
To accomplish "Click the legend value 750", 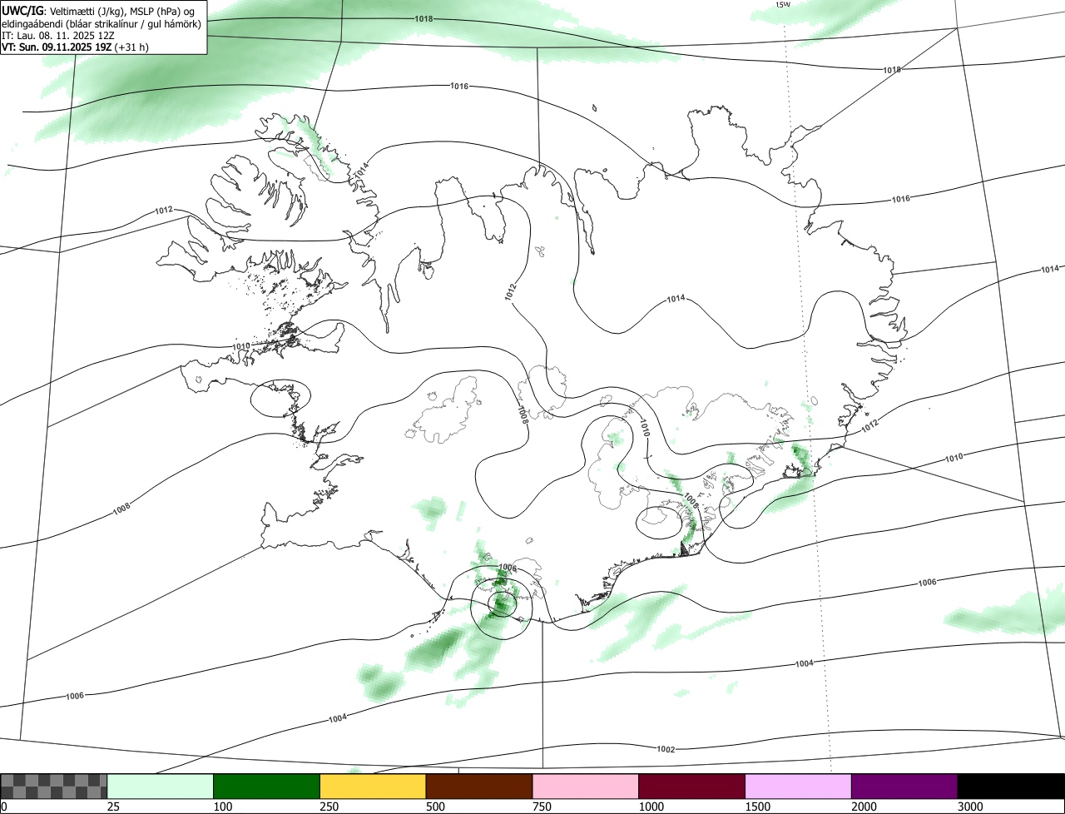I will [x=542, y=807].
